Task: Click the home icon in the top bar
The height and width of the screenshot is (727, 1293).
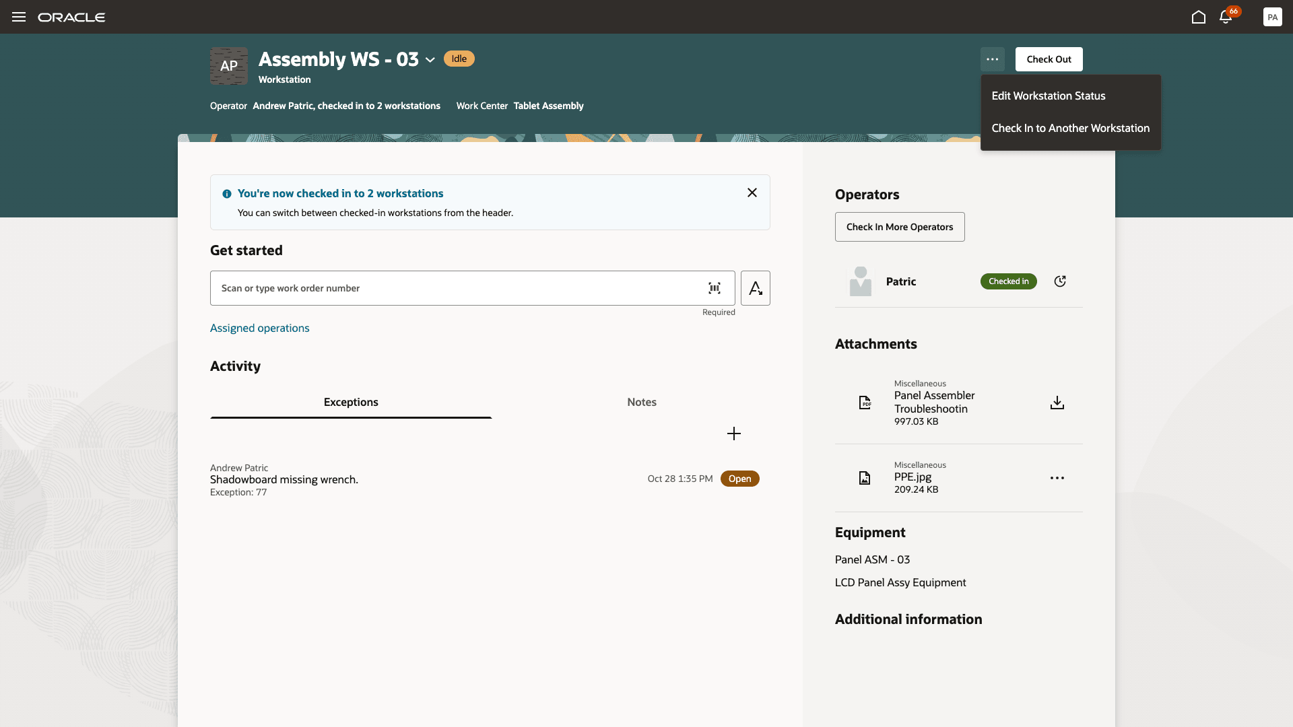Action: click(1199, 17)
